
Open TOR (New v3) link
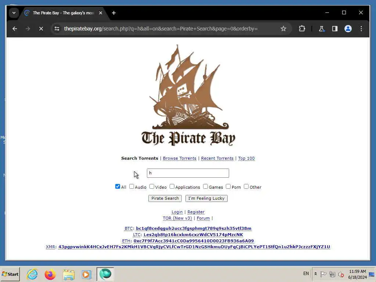(x=177, y=218)
